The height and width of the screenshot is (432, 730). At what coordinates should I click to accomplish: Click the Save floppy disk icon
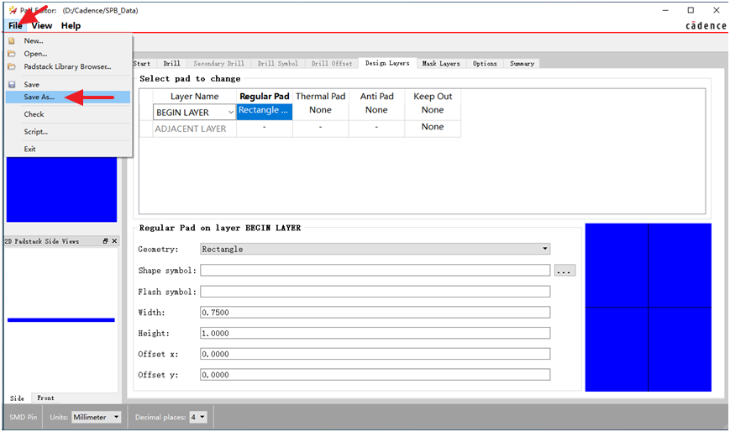tap(12, 84)
